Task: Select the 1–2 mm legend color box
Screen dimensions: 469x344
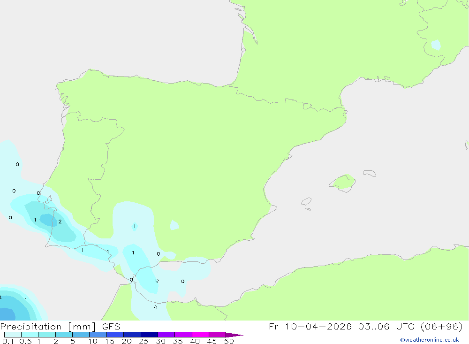Action: click(47, 335)
